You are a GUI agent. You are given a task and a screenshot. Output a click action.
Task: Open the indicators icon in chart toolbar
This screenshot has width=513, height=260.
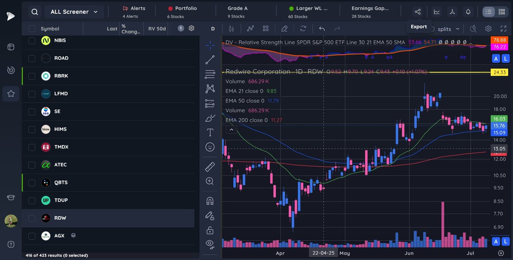coord(250,29)
